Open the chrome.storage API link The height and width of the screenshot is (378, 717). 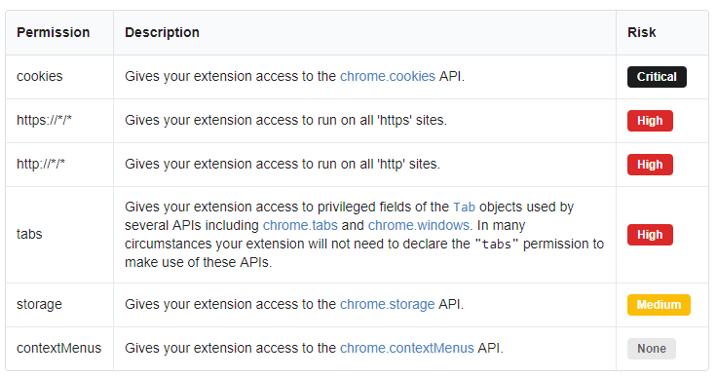point(388,304)
